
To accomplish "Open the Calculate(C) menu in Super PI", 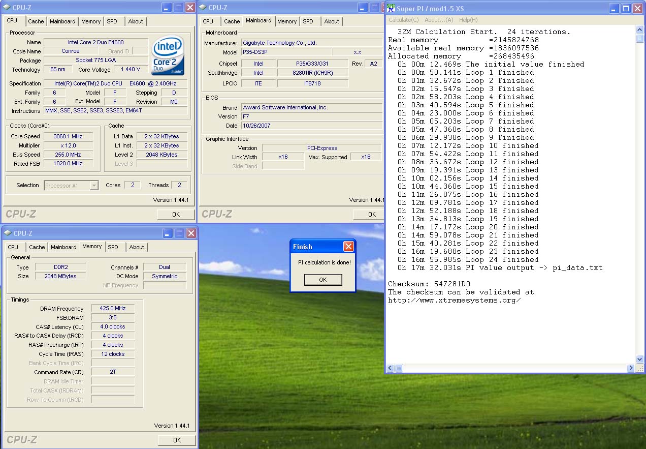I will [404, 20].
